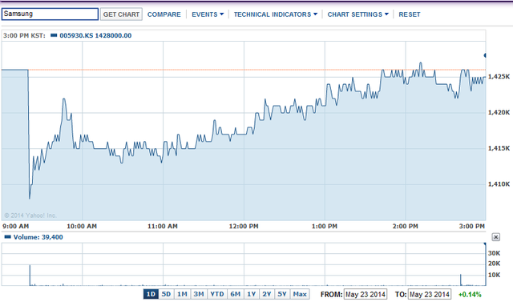This screenshot has width=513, height=302.
Task: Click the 20K volume axis label
Action: [494, 264]
